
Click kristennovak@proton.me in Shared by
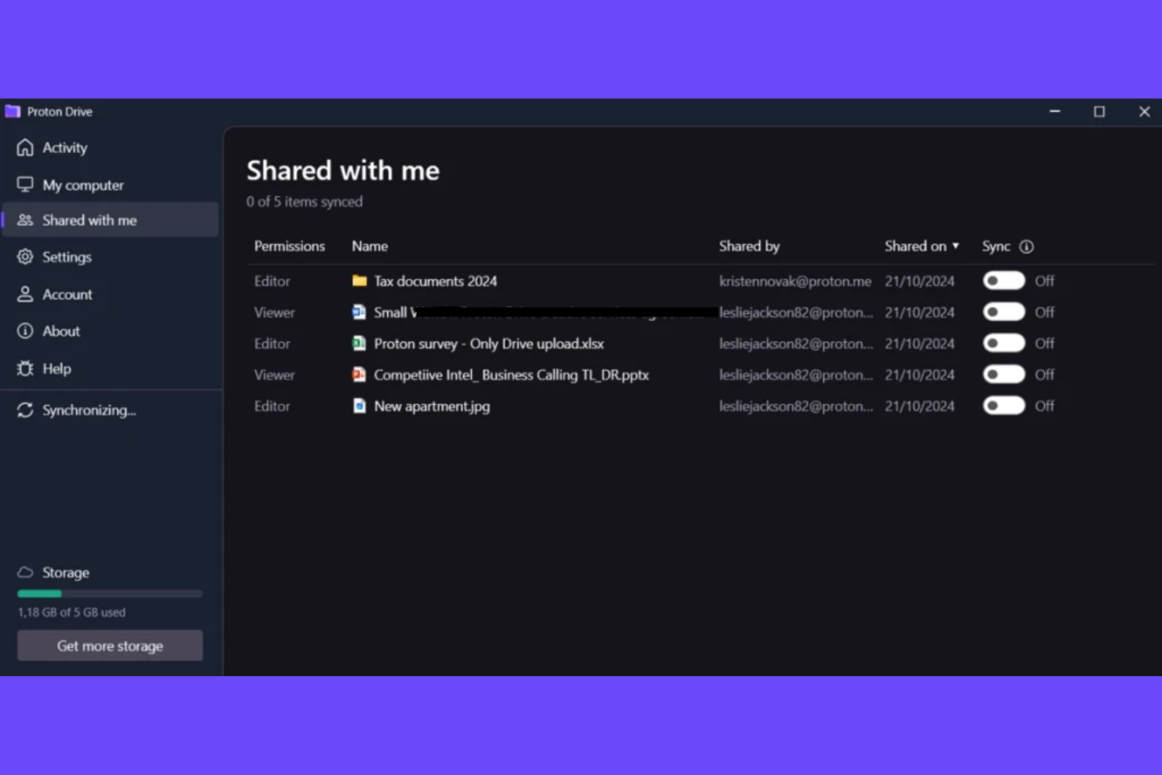795,281
